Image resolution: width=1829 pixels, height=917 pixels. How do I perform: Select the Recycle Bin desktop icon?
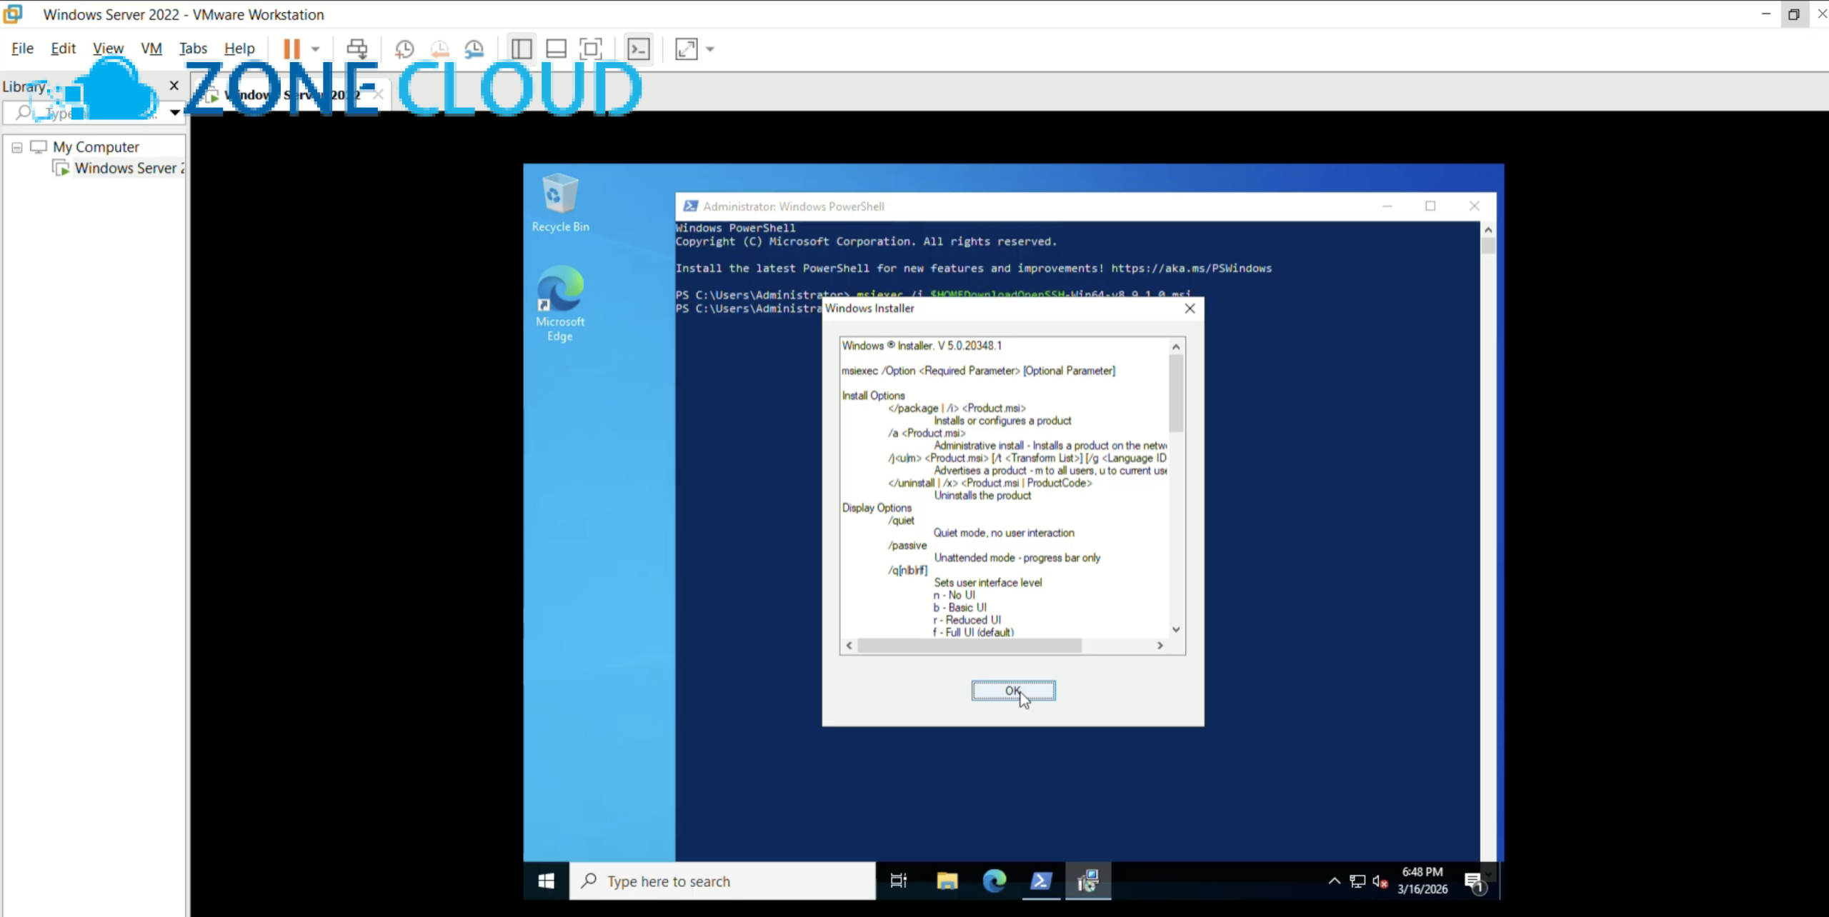[x=560, y=204]
